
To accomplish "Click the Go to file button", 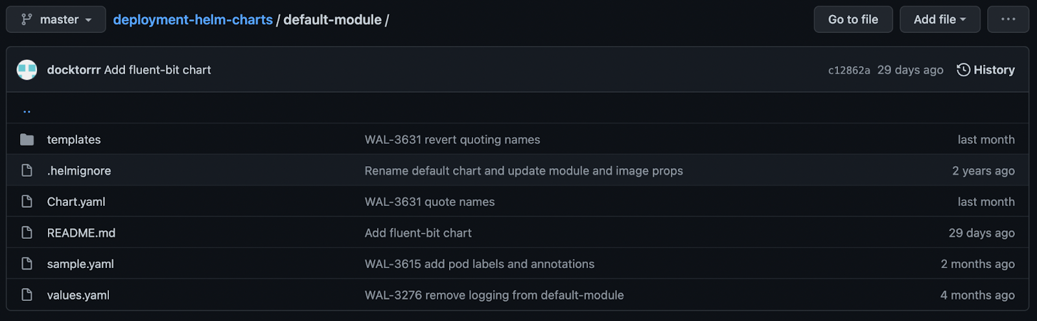I will point(853,19).
